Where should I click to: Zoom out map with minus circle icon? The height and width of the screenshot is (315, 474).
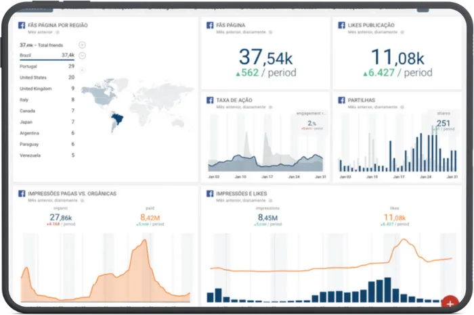tap(82, 55)
